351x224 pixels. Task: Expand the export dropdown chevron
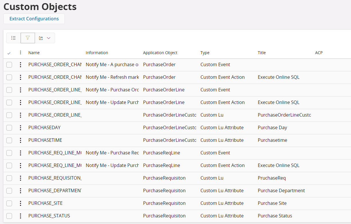[49, 38]
